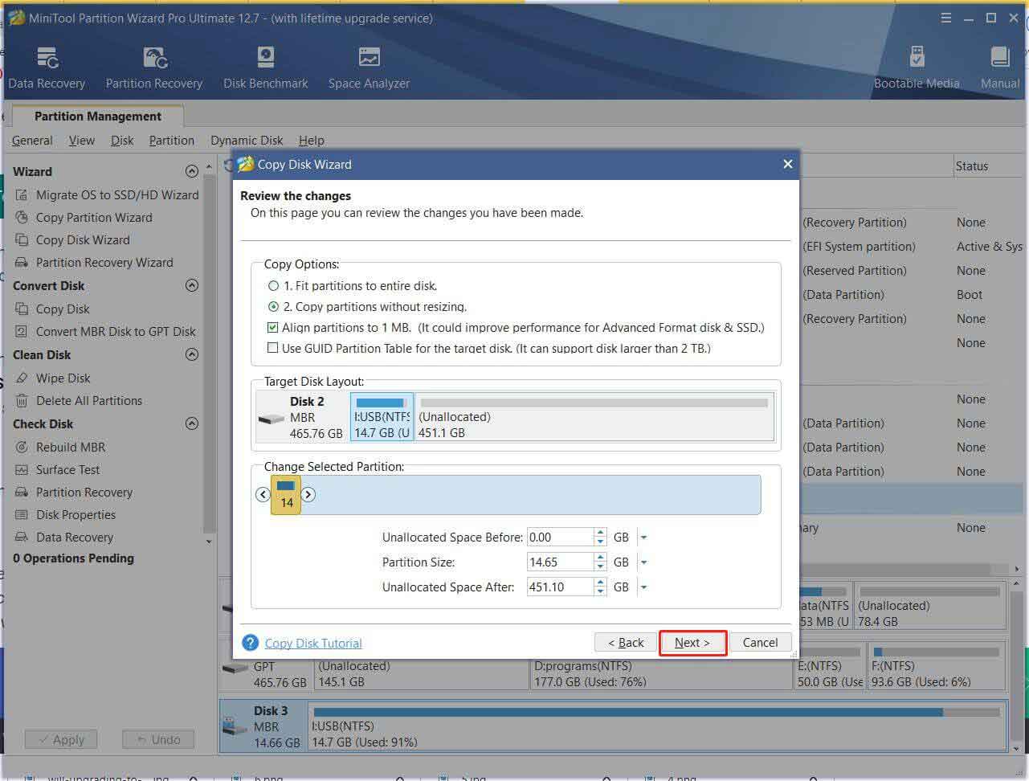Open the Partition menu

[x=172, y=140]
